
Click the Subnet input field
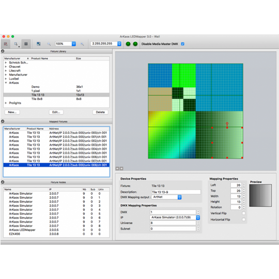(x=173, y=229)
